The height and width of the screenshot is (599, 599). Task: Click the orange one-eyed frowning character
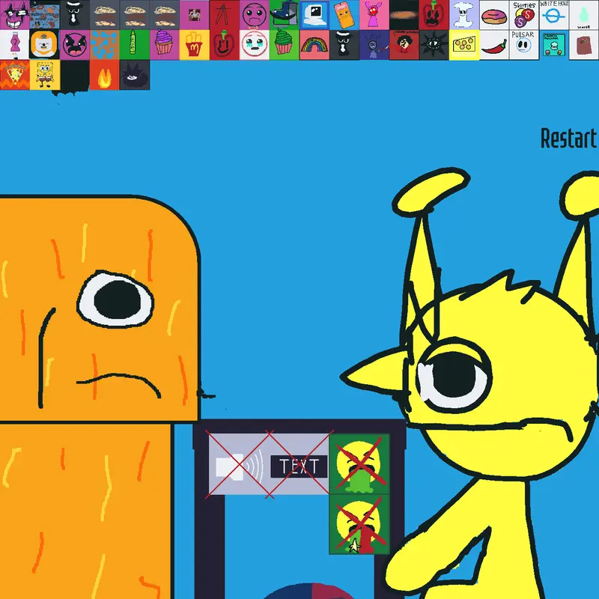coord(100,398)
